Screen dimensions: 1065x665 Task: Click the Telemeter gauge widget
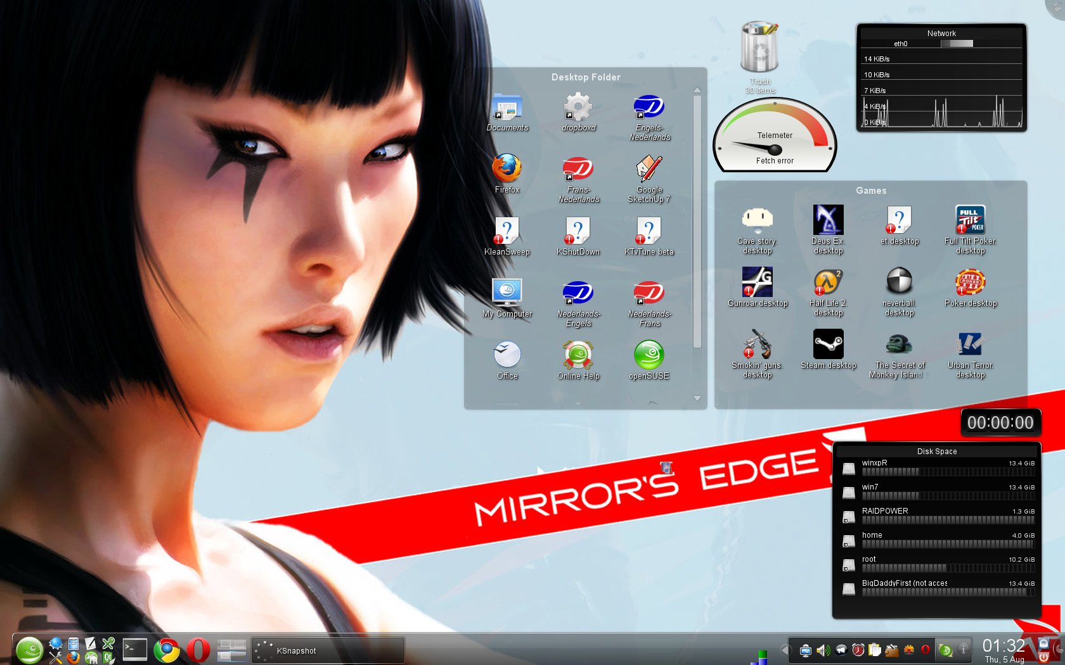775,135
